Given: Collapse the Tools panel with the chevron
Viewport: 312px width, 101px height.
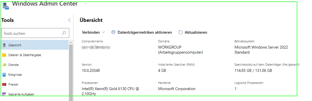Looking at the screenshot, I should 69,20.
